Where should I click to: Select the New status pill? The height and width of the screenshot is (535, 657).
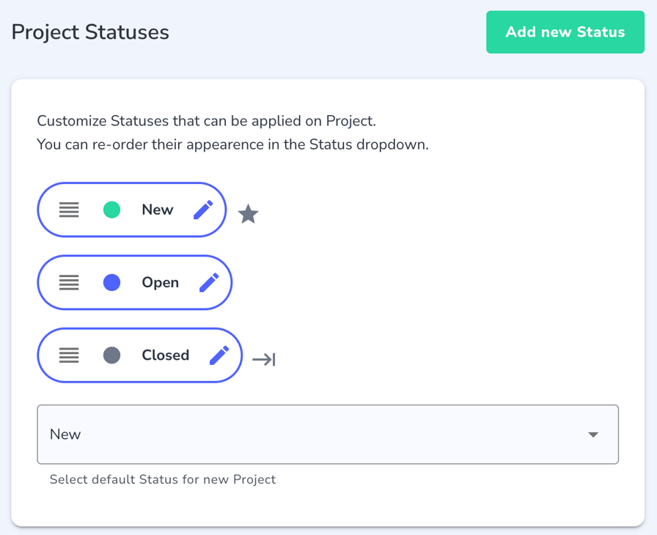pos(131,209)
